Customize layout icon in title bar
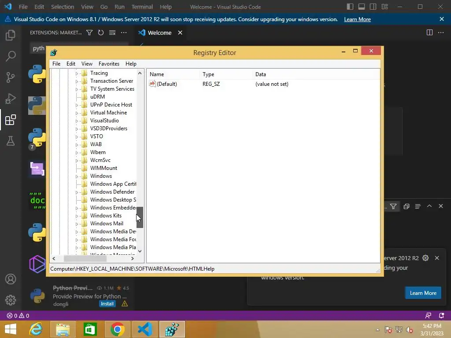The height and width of the screenshot is (338, 451). (384, 7)
